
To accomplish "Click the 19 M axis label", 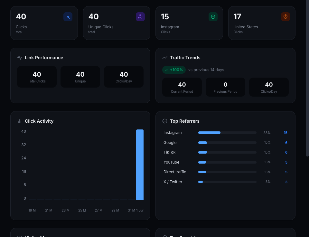I will point(32,210).
